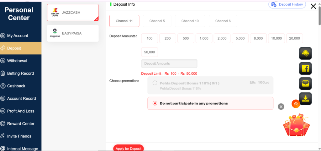Choose the 200 deposit amount

168,38
